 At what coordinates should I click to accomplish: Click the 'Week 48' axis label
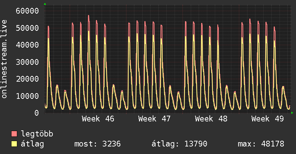(211, 119)
